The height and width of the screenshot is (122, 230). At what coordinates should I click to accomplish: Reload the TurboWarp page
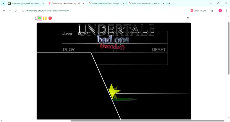[x=16, y=10]
